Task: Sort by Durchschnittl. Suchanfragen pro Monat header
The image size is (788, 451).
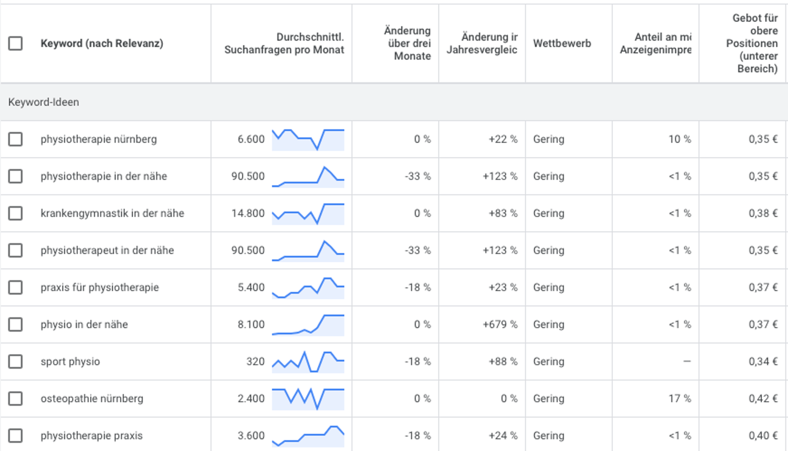Action: [x=284, y=43]
